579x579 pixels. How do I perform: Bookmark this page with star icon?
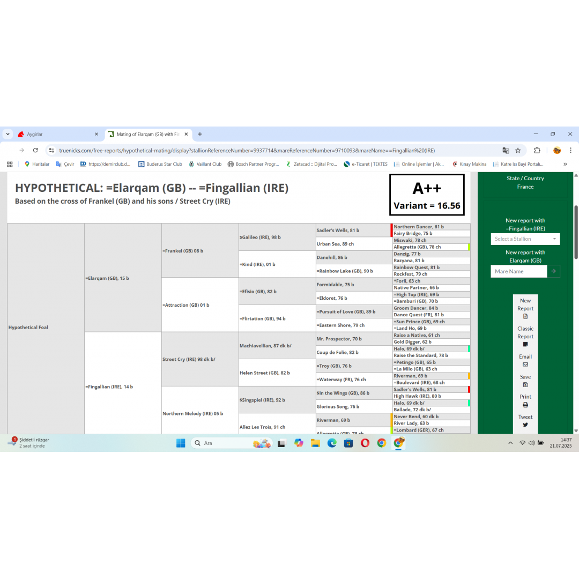pyautogui.click(x=518, y=151)
